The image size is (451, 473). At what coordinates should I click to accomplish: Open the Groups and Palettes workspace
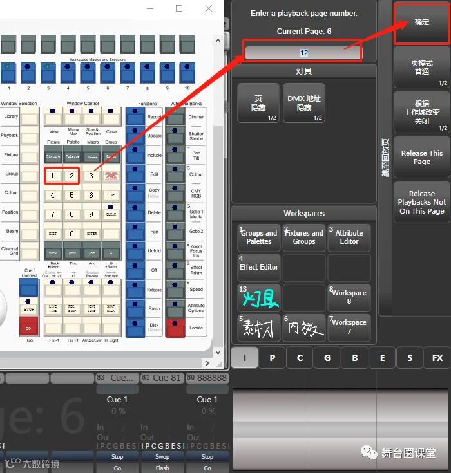click(x=259, y=237)
